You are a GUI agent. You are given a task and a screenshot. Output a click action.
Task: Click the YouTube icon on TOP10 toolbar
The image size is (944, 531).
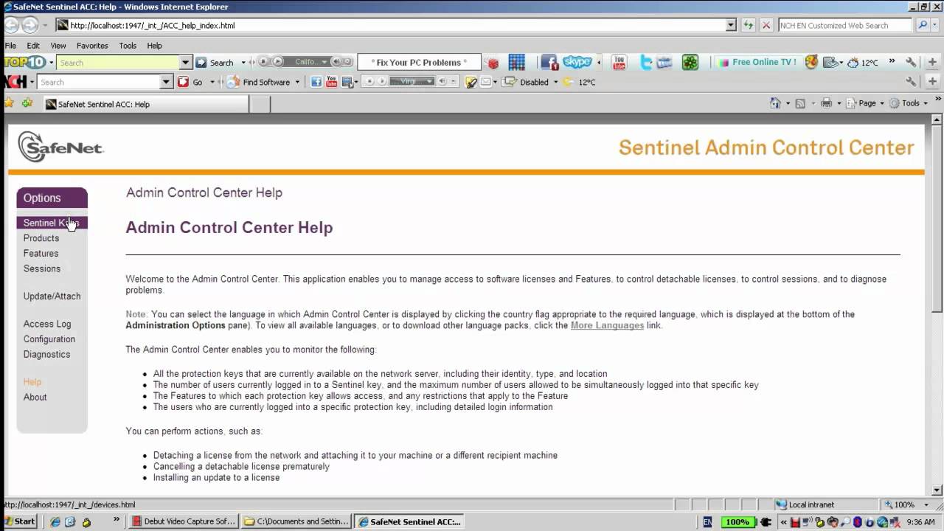[x=619, y=63]
